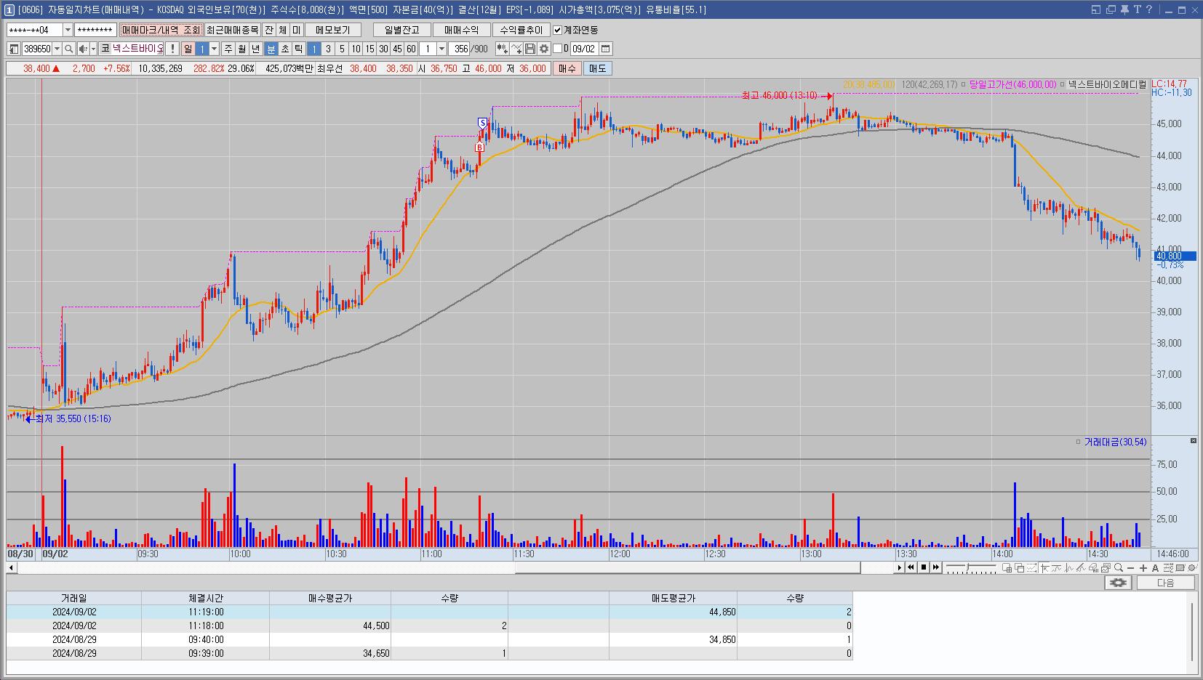Click the window layout icon in title bar

[1097, 9]
